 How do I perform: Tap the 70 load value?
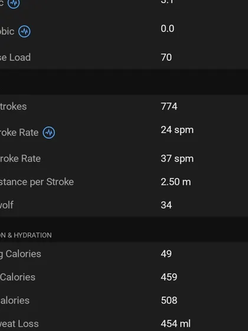point(166,57)
